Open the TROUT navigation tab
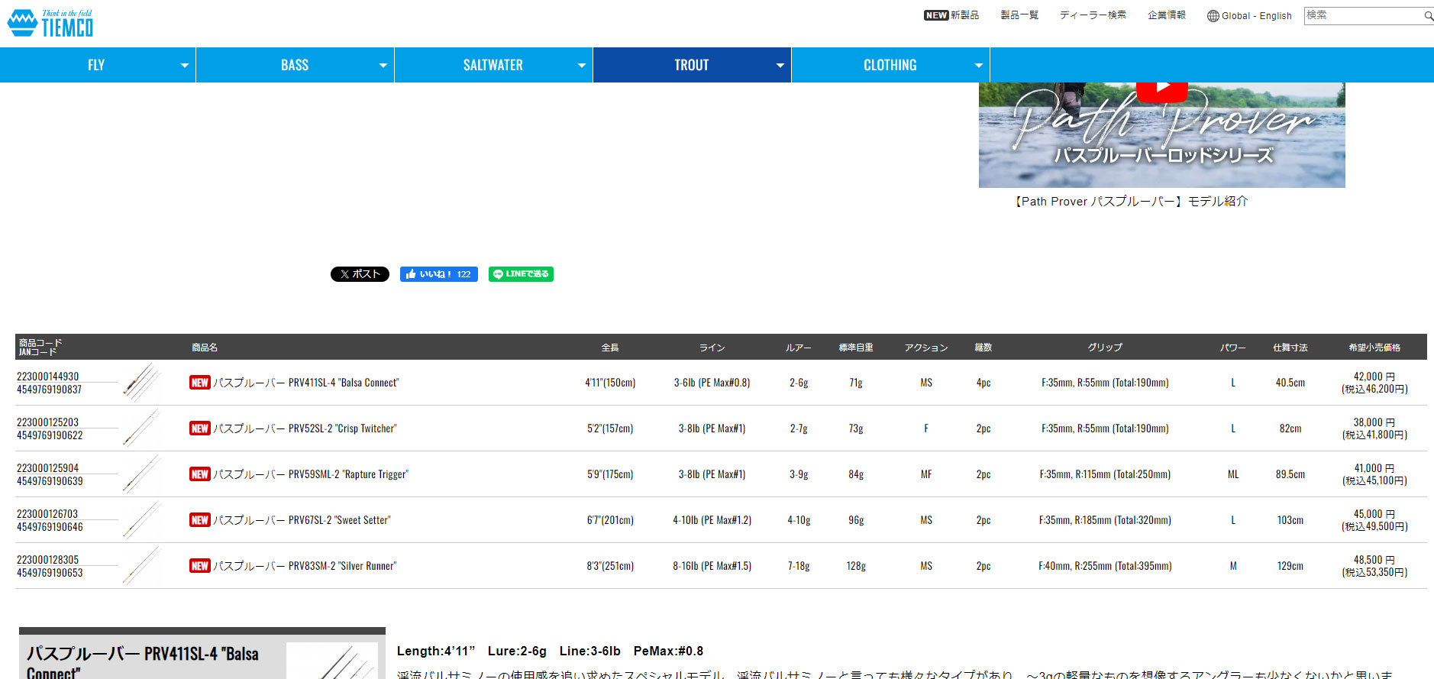 (x=691, y=66)
